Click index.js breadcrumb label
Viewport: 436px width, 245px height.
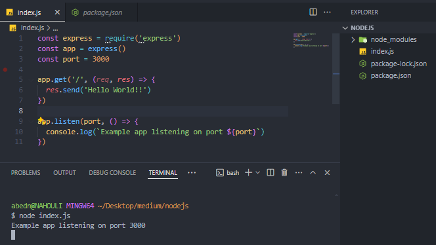point(32,28)
